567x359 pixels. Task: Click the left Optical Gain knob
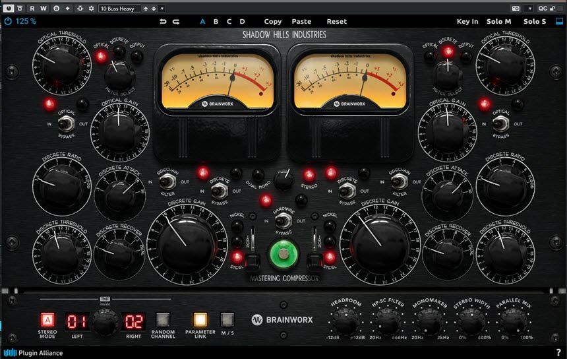pyautogui.click(x=119, y=133)
